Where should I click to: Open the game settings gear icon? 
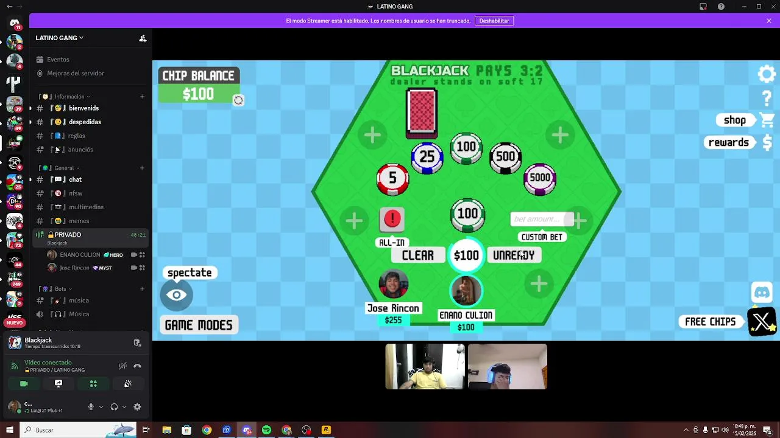pos(767,74)
